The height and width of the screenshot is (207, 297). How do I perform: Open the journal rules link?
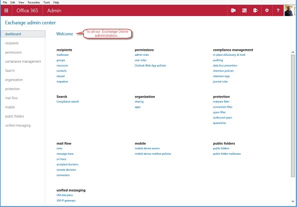pyautogui.click(x=220, y=82)
